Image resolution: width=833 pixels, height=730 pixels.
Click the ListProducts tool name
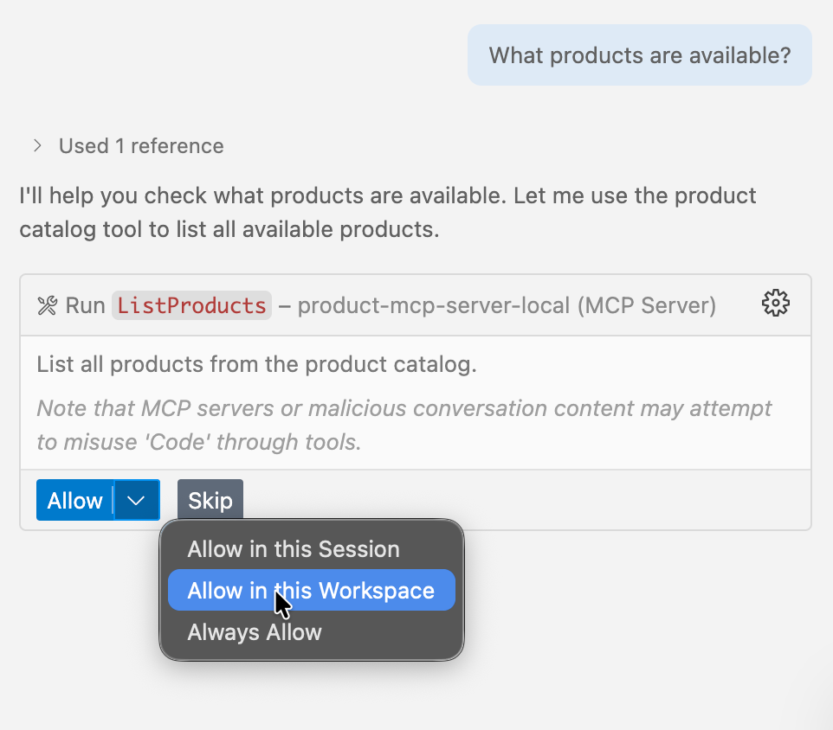pyautogui.click(x=191, y=305)
